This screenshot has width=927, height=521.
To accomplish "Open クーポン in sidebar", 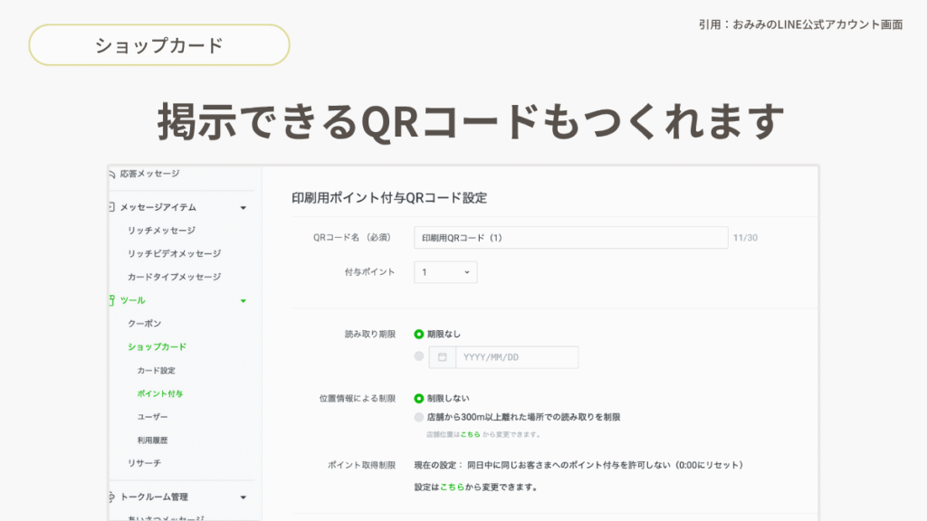I will tap(144, 323).
